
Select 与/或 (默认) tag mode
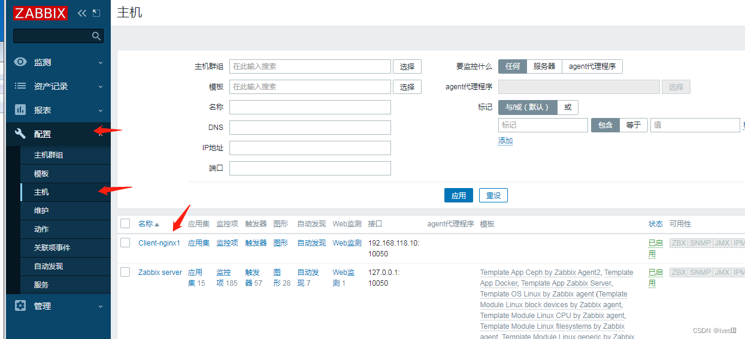(528, 107)
